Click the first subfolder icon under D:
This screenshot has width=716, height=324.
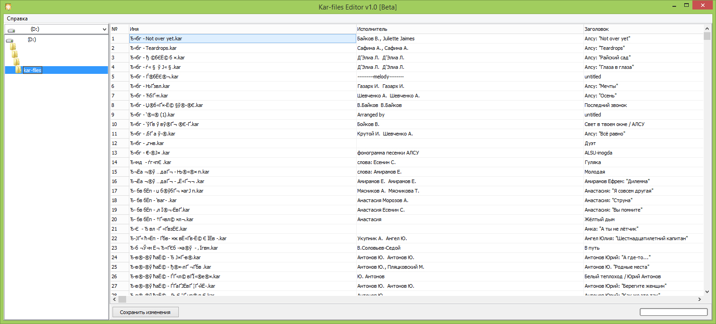coord(13,47)
